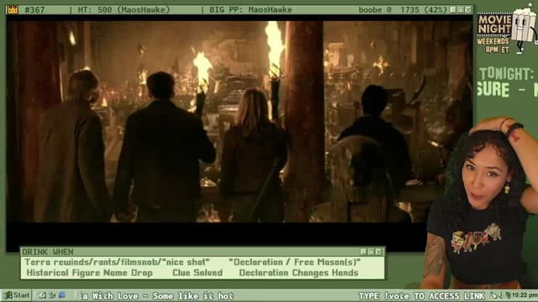Viewport: 538px width, 302px height.
Task: Click the crown icon in title bar
Action: click(13, 9)
